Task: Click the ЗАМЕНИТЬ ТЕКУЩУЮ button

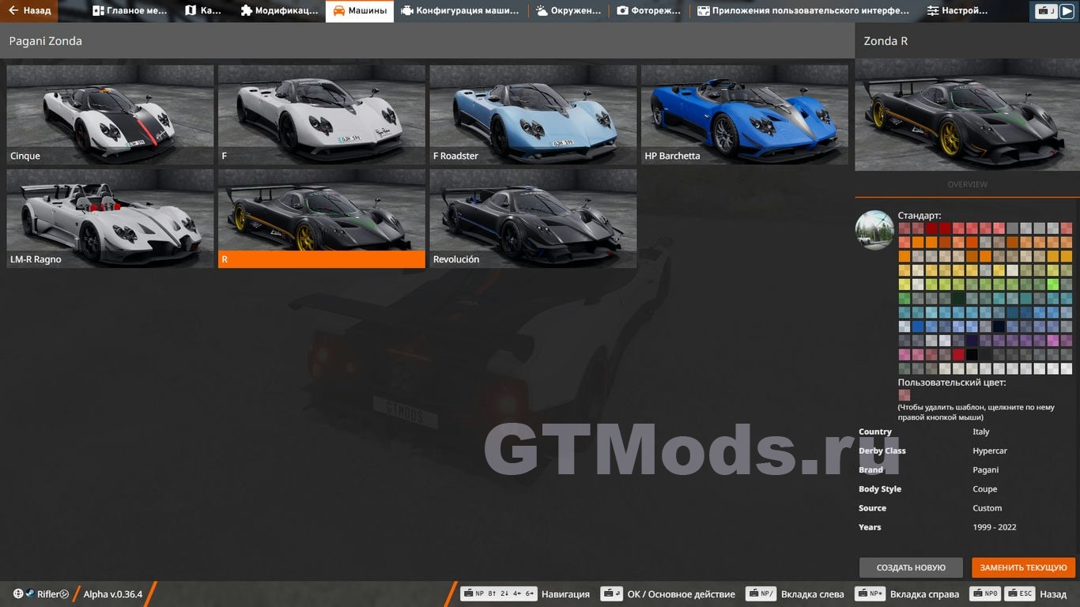Action: 1023,567
